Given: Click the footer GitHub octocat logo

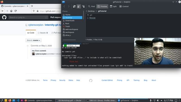Looking at the screenshot, I should pos(91,80).
